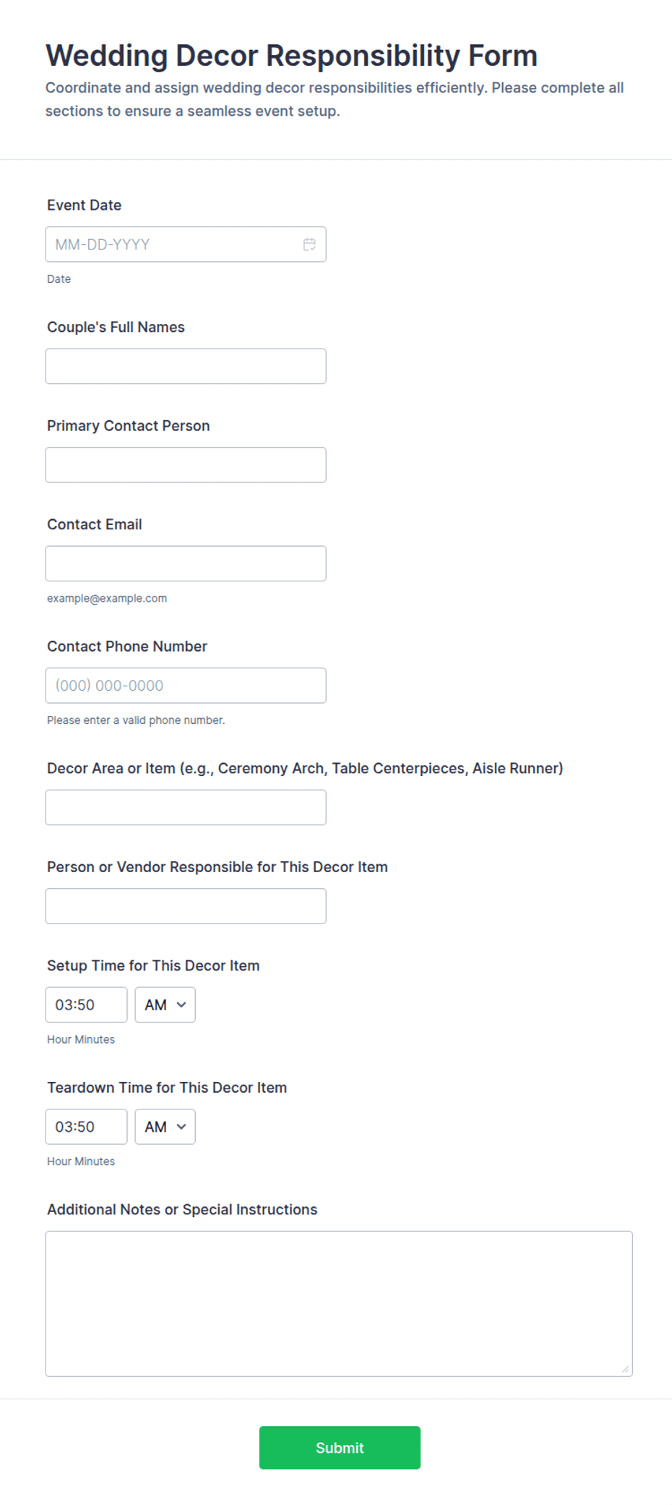
Task: Select the Decor Area or Item field
Action: pos(186,807)
